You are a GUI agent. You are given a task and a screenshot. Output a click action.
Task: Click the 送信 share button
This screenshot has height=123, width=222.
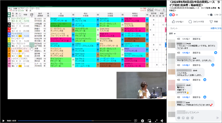[214, 22]
